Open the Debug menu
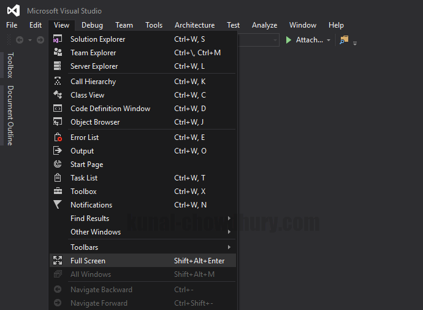423x310 pixels. pyautogui.click(x=92, y=25)
